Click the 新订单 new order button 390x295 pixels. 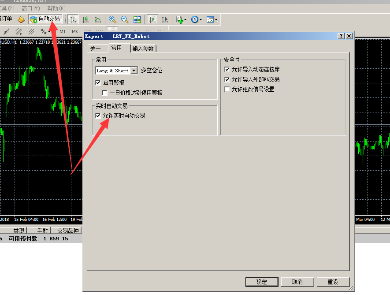[6, 19]
